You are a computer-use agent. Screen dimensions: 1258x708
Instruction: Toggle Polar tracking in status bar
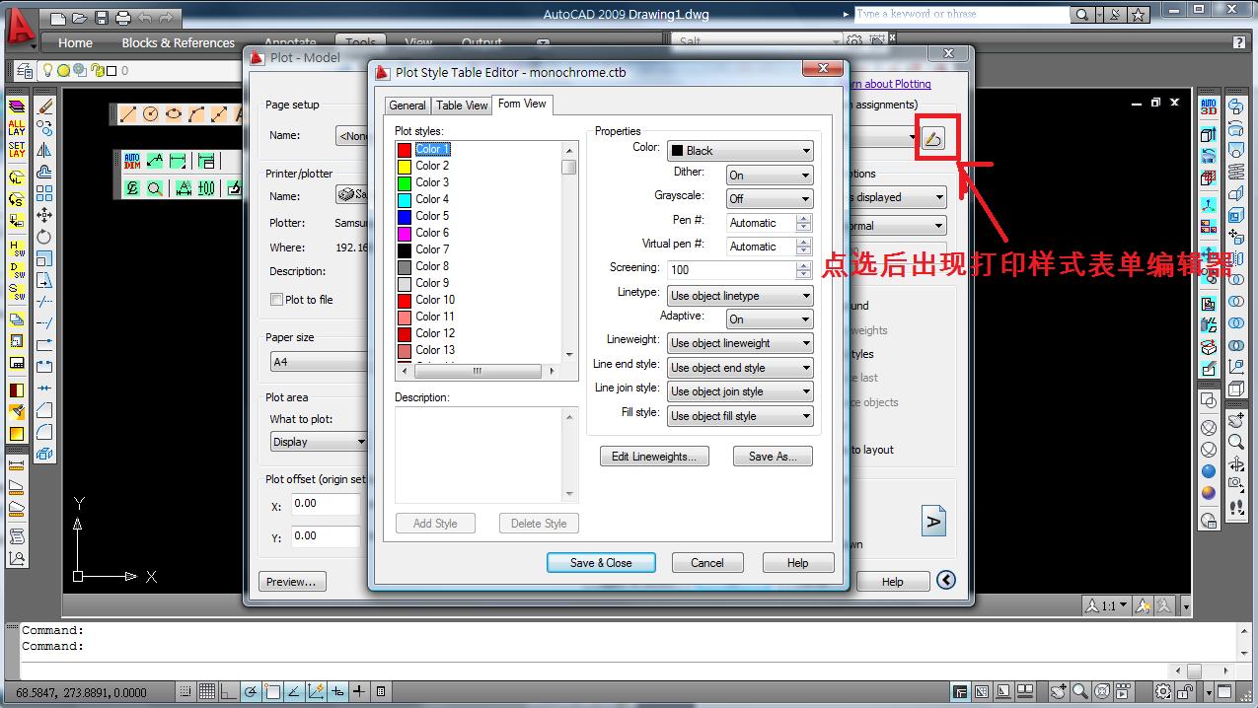point(251,692)
